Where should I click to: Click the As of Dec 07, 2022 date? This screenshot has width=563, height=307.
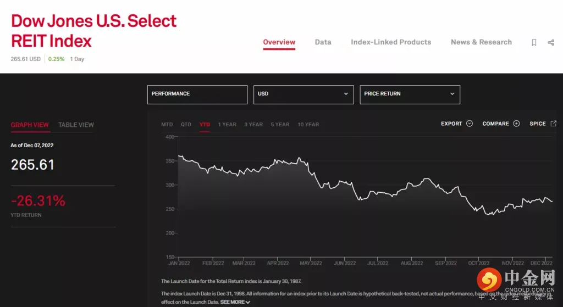pyautogui.click(x=32, y=145)
